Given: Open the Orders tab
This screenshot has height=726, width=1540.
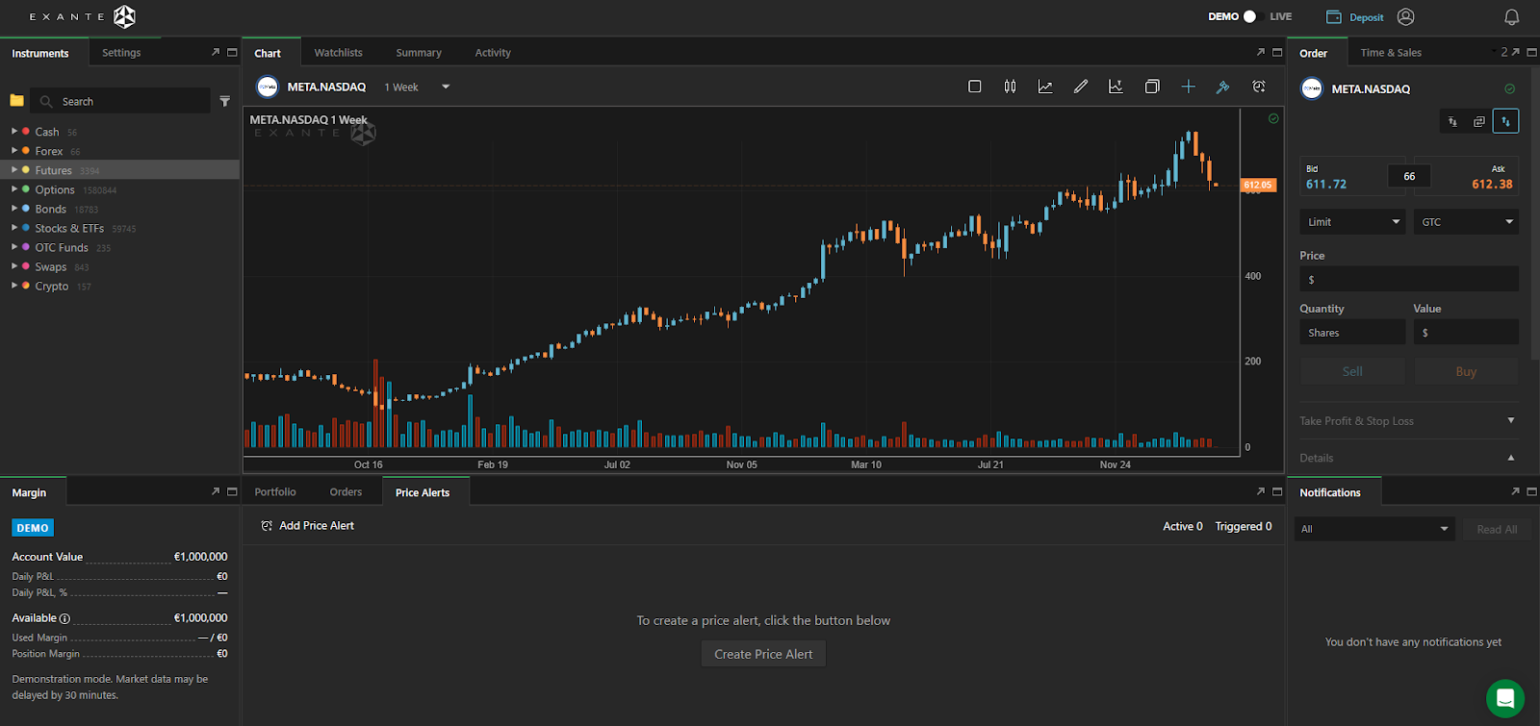Looking at the screenshot, I should pos(346,491).
